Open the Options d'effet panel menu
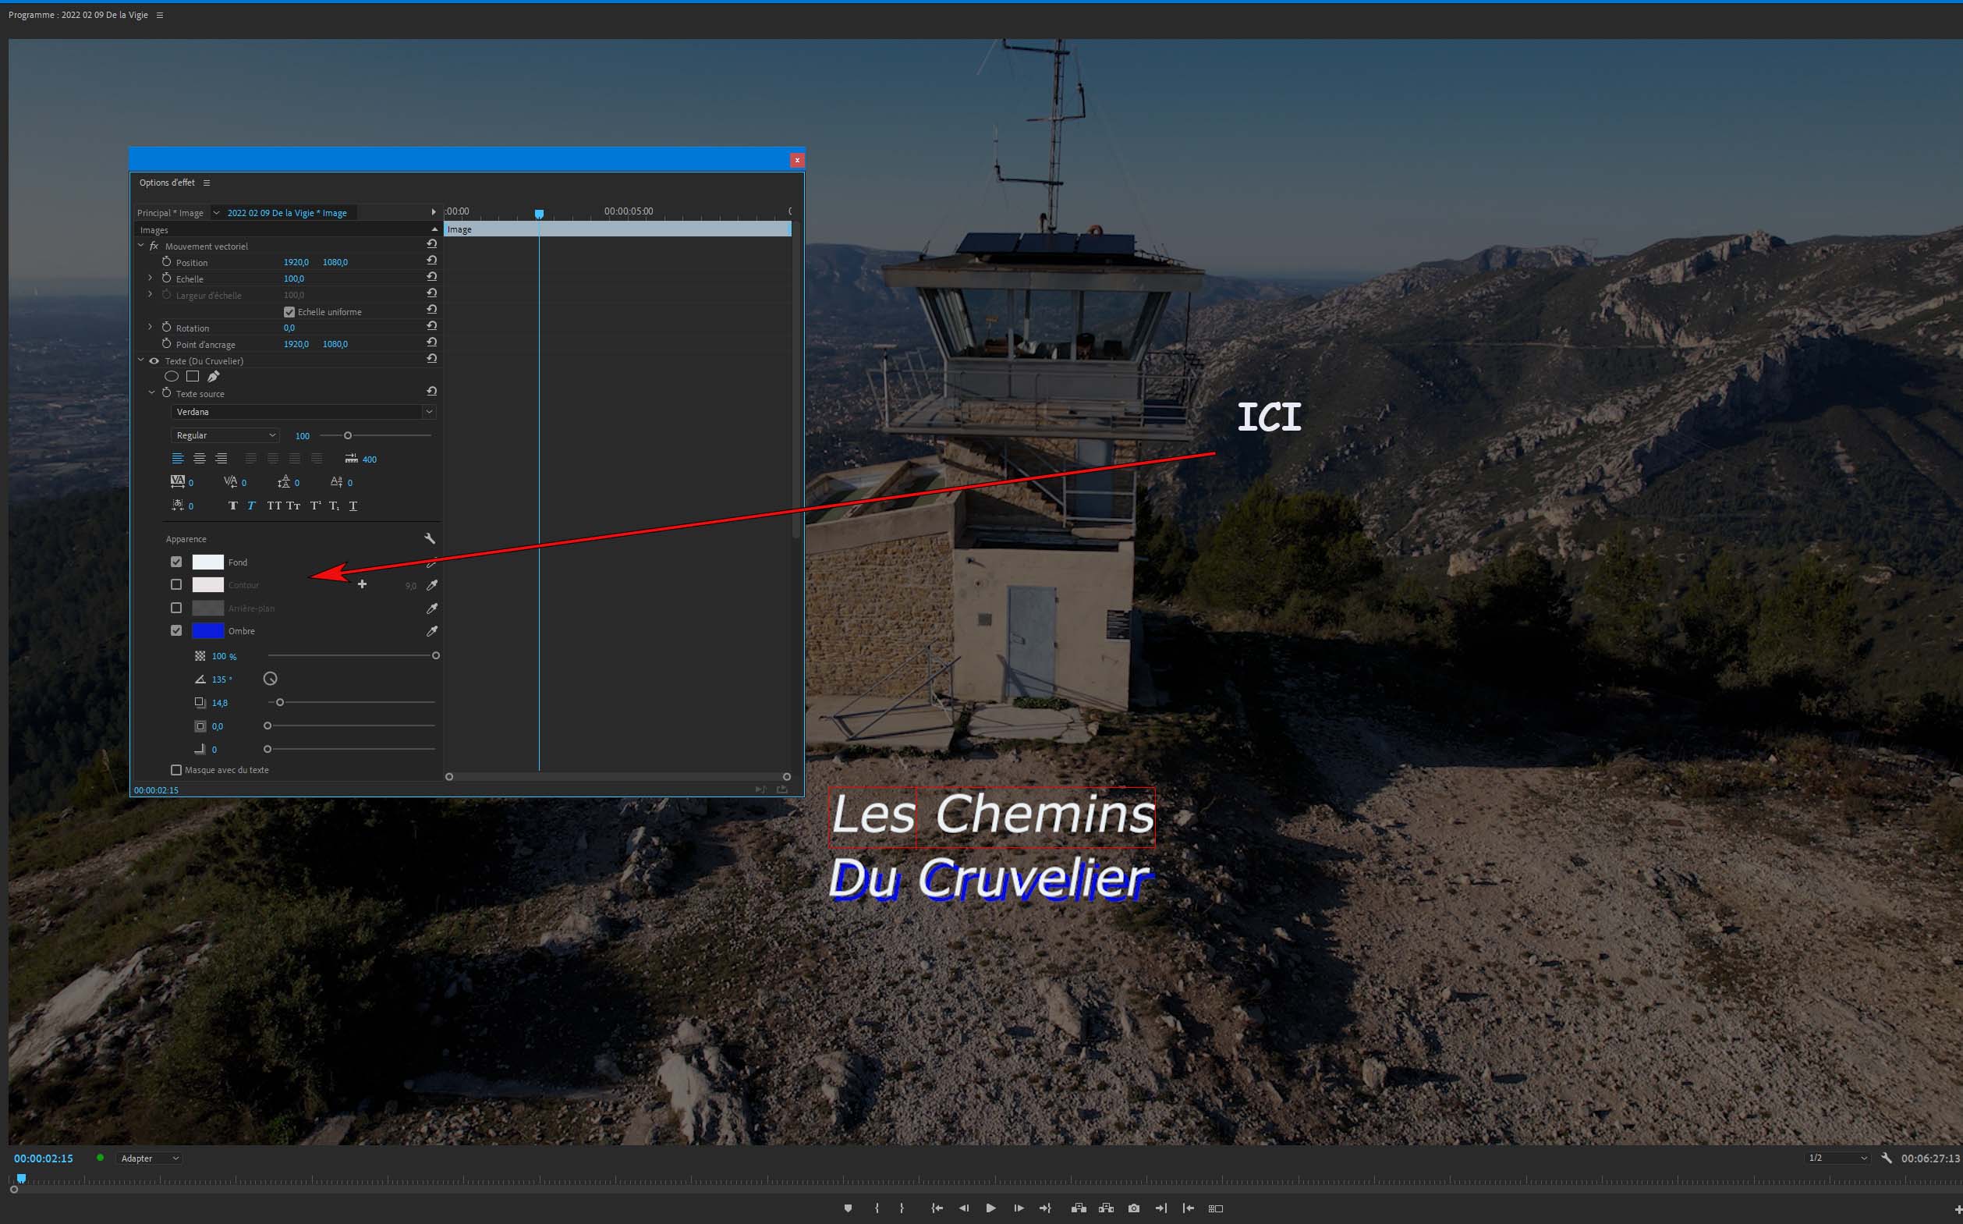The width and height of the screenshot is (1963, 1224). click(207, 183)
